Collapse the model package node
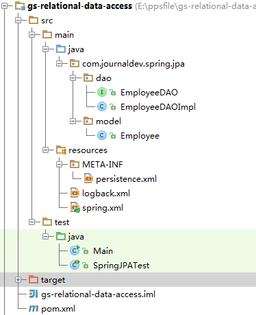Image resolution: width=256 pixels, height=315 pixels. tap(73, 121)
